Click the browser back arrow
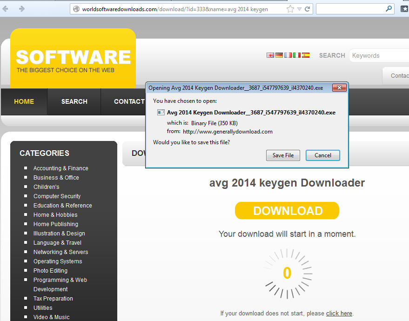The height and width of the screenshot is (321, 409). (5, 9)
